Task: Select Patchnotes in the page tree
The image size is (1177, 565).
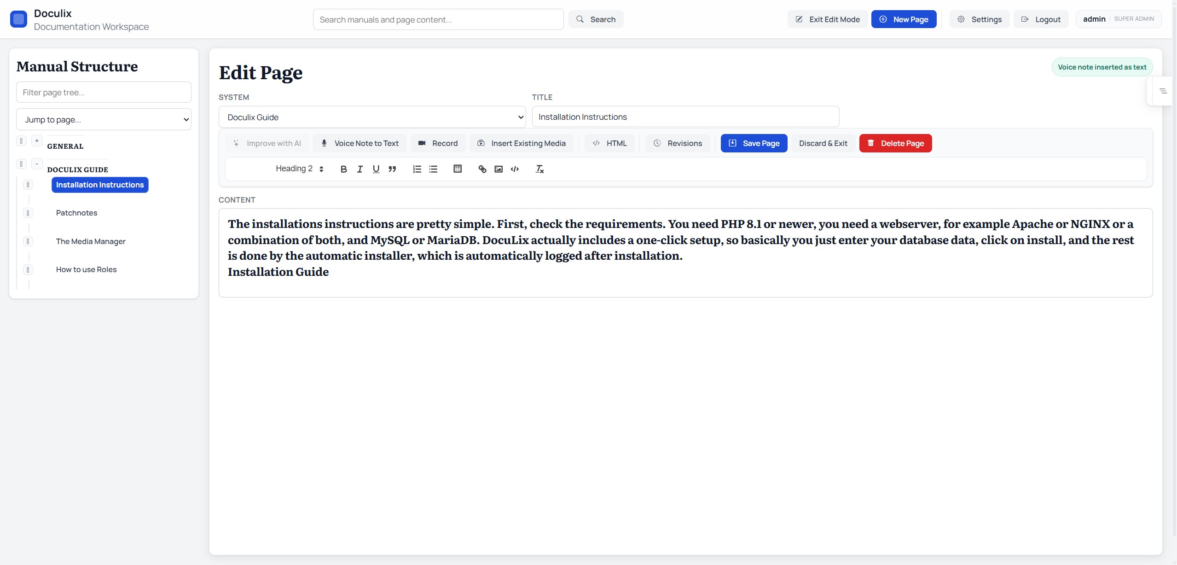Action: click(x=76, y=213)
